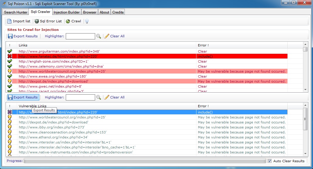This screenshot has height=169, width=313.
Task: Click Export Results in the upper crawl panel
Action: coord(23,36)
